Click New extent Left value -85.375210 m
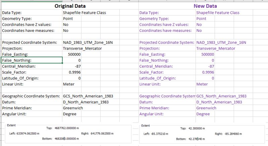The image size is (268, 146). pyautogui.click(x=160, y=134)
